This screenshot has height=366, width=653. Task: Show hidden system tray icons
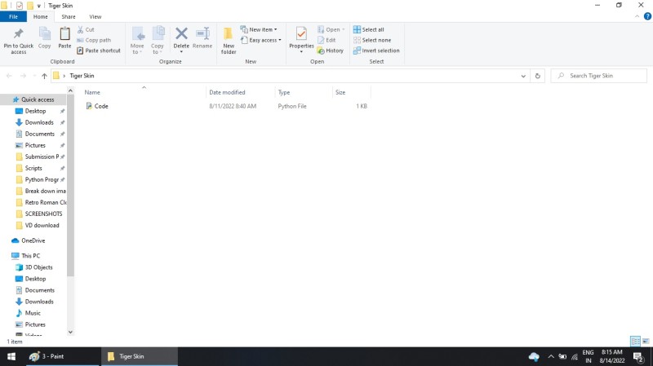pyautogui.click(x=550, y=356)
